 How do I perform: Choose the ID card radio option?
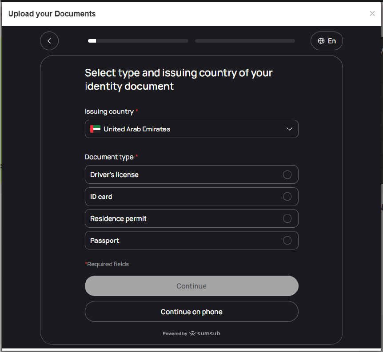pyautogui.click(x=287, y=197)
